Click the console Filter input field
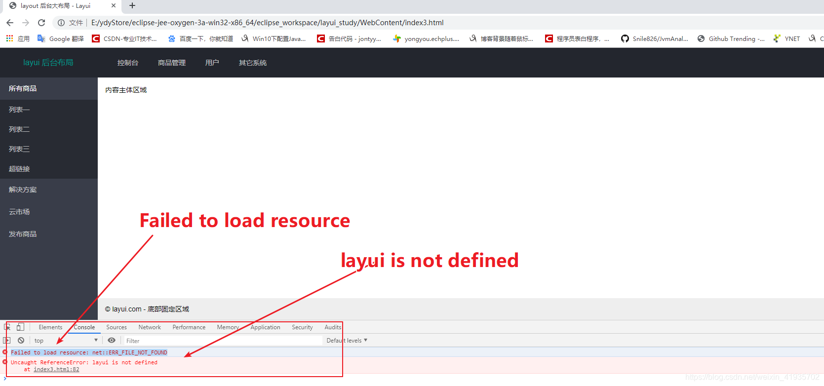 click(x=222, y=341)
